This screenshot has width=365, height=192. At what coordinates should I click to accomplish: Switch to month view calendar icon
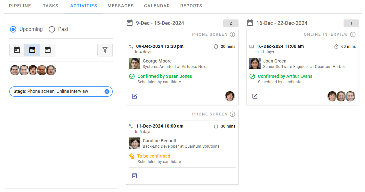click(x=48, y=50)
